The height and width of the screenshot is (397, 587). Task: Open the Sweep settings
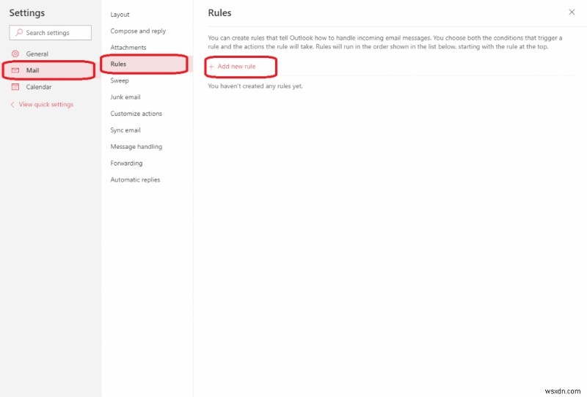click(x=120, y=81)
